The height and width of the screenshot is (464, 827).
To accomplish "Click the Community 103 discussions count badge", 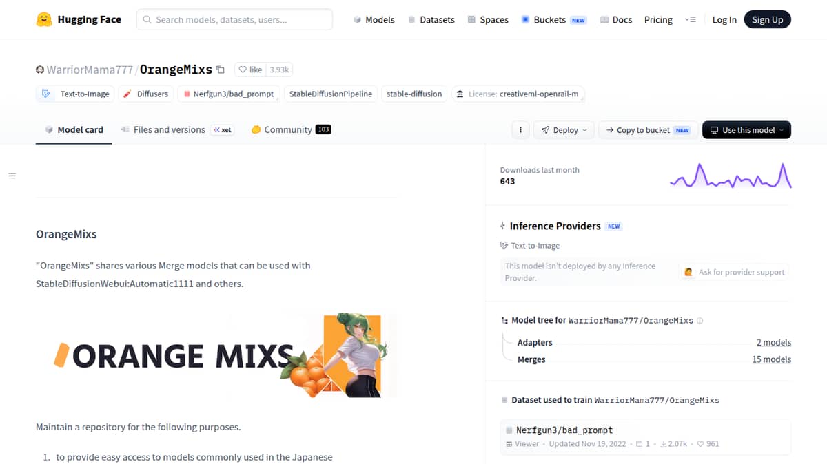I will [x=323, y=129].
